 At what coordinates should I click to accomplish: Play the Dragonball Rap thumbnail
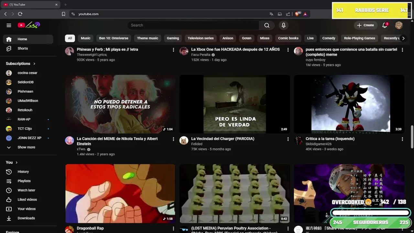click(x=120, y=194)
